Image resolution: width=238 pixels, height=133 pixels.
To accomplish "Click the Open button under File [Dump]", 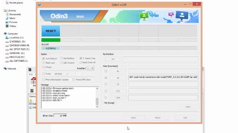I will tap(188, 107).
